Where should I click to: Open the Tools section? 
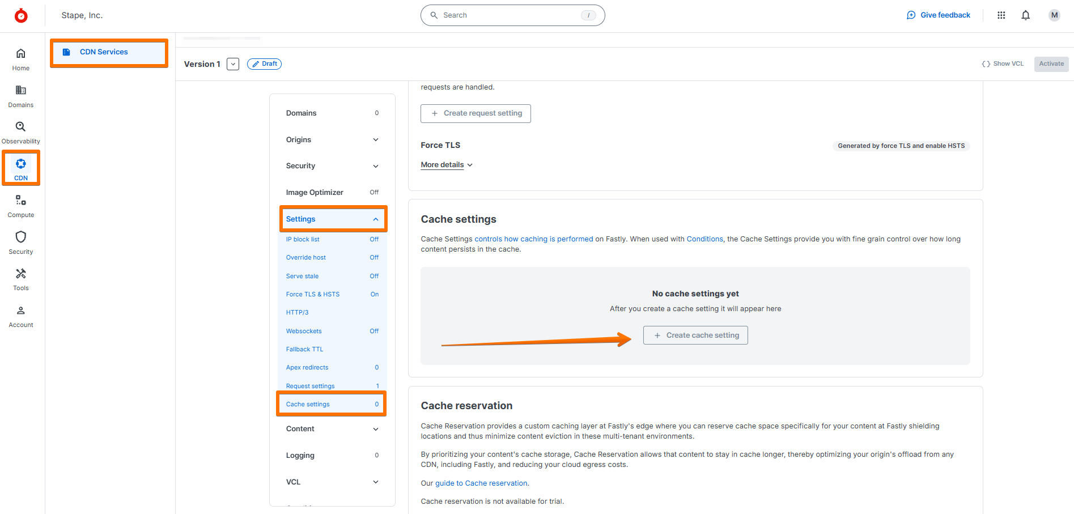point(21,279)
